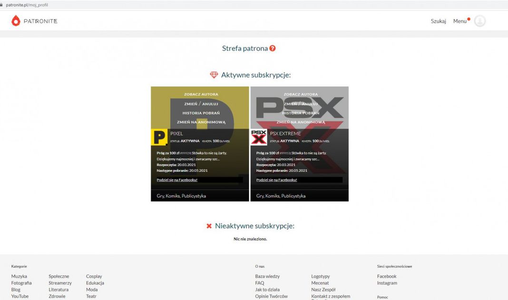Click the diamond icon next to Aktywne subskrypcje
The image size is (508, 300).
pyautogui.click(x=214, y=75)
